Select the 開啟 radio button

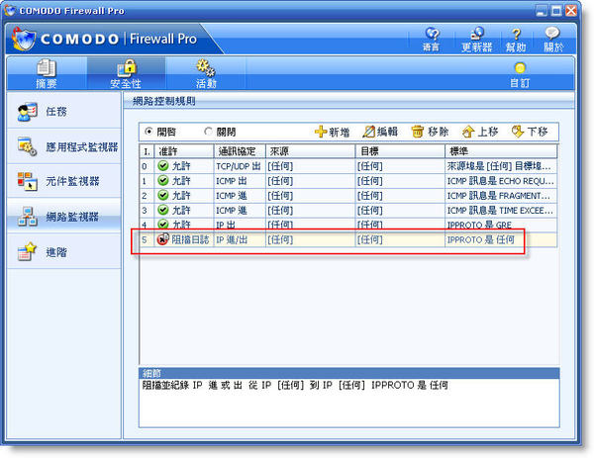point(148,132)
